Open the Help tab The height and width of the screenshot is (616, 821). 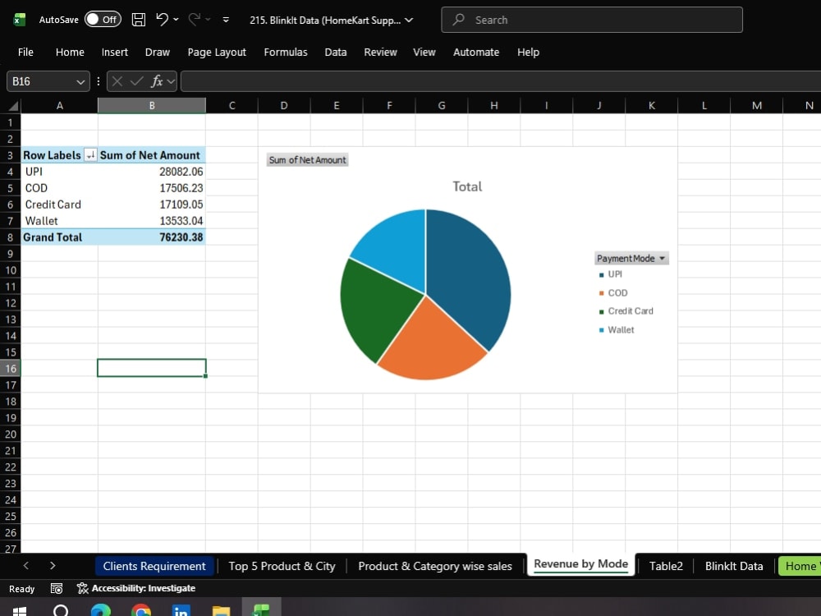[x=528, y=52]
